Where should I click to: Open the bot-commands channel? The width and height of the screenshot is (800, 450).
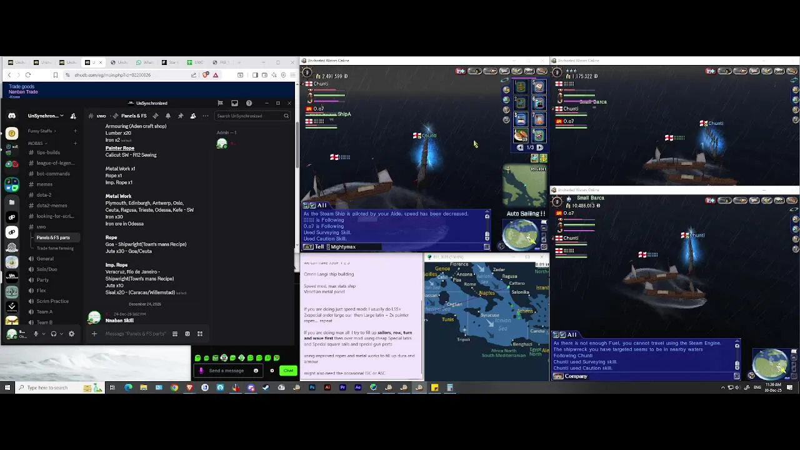[x=53, y=174]
